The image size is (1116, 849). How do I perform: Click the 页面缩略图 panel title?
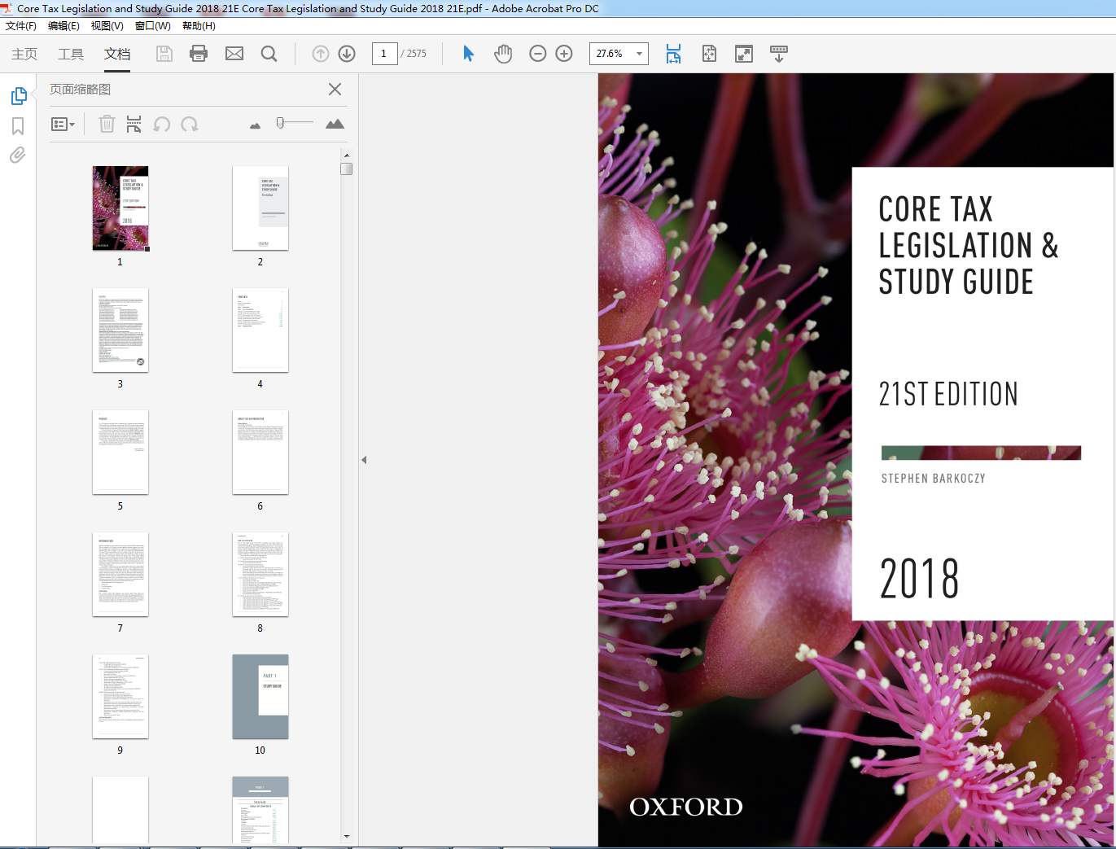[x=80, y=90]
